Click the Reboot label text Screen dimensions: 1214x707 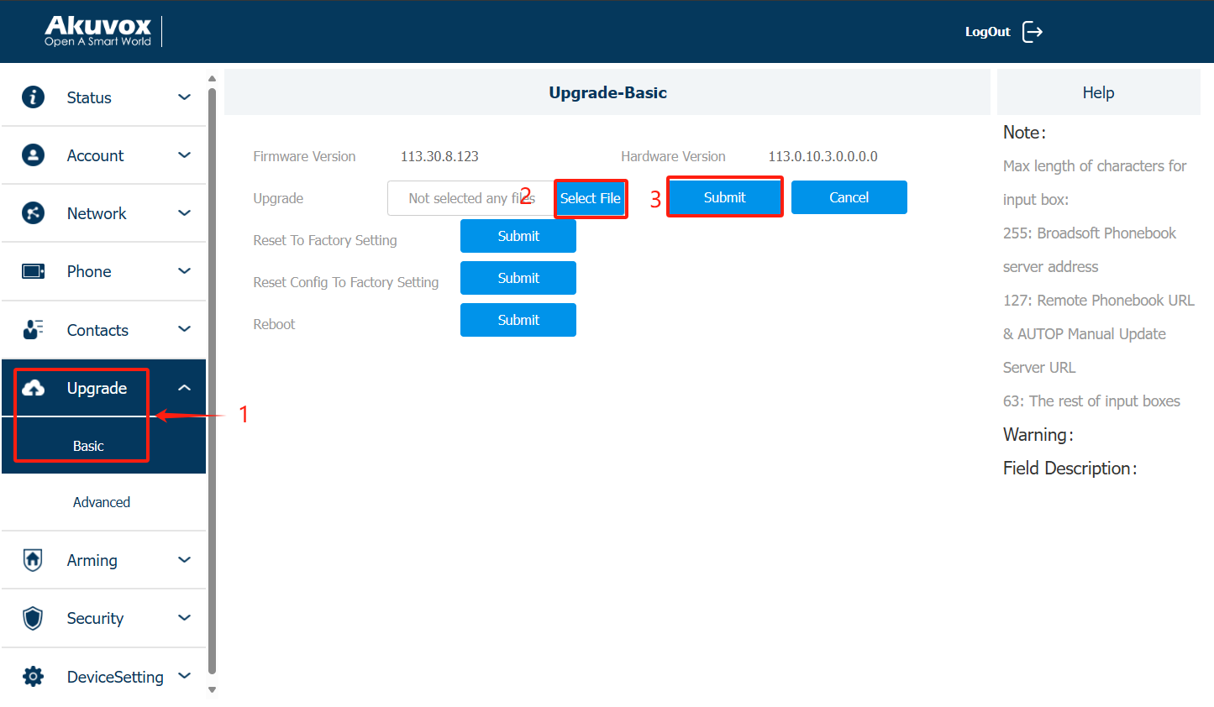pyautogui.click(x=274, y=324)
